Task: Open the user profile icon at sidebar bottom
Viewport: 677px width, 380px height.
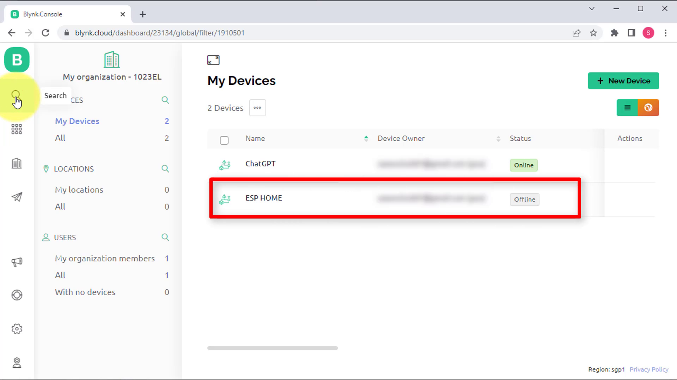Action: 17,362
